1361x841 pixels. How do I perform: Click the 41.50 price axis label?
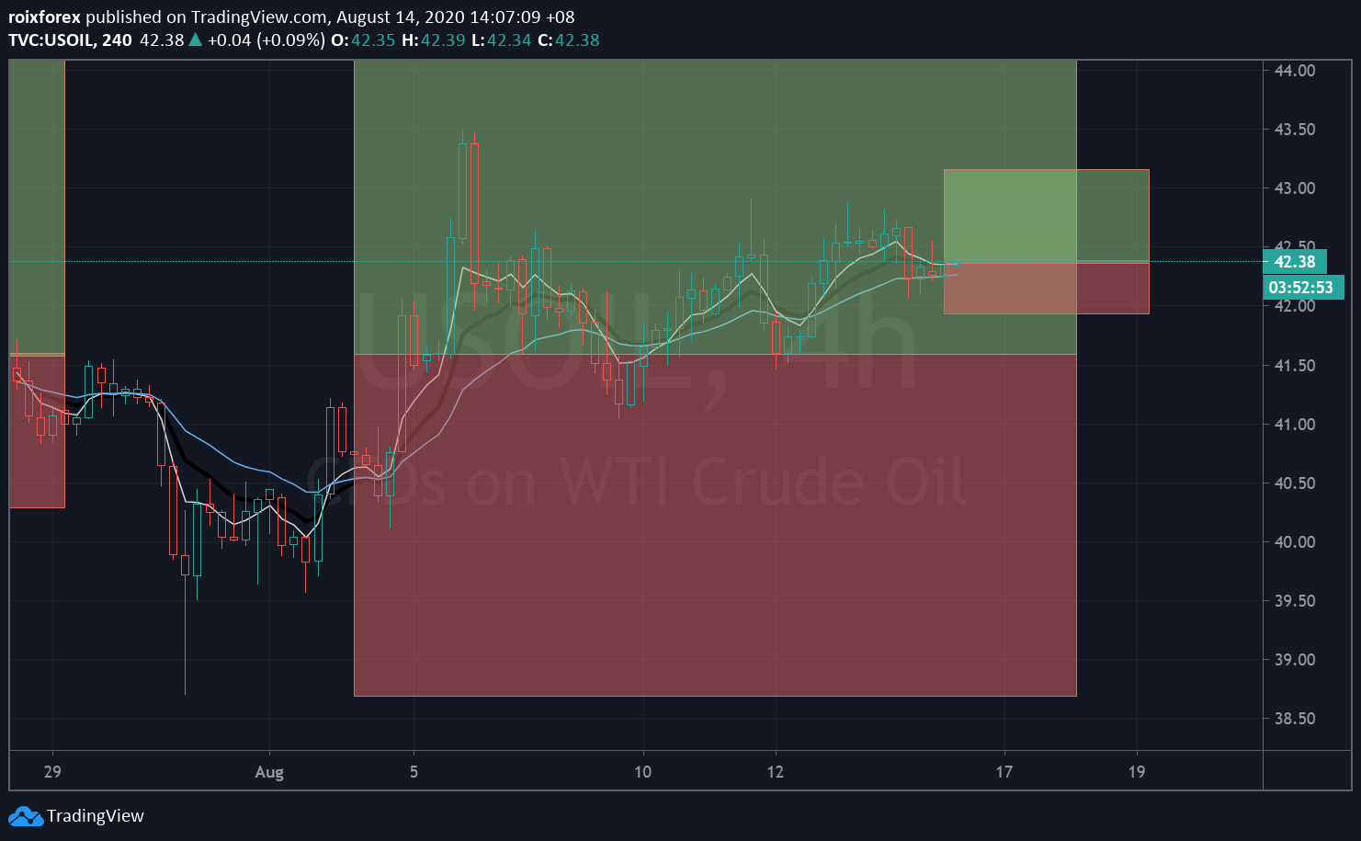1295,366
